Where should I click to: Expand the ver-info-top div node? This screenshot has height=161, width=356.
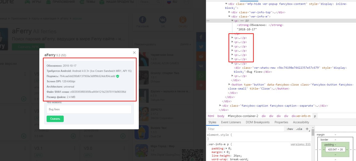tap(229, 12)
